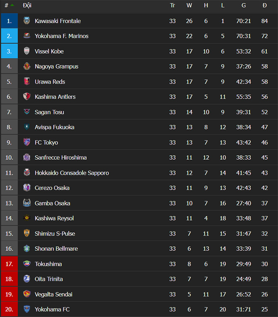Click the Oita Trinita team crest
Viewport: 278px width, 317px height.
[x=27, y=279]
